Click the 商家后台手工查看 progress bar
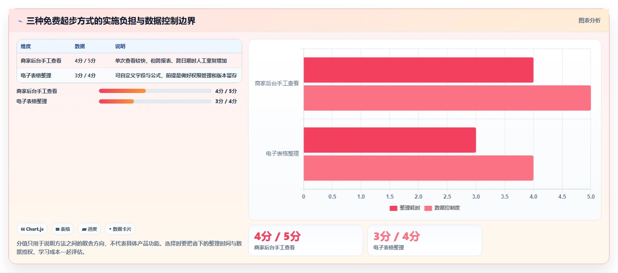 coord(155,91)
